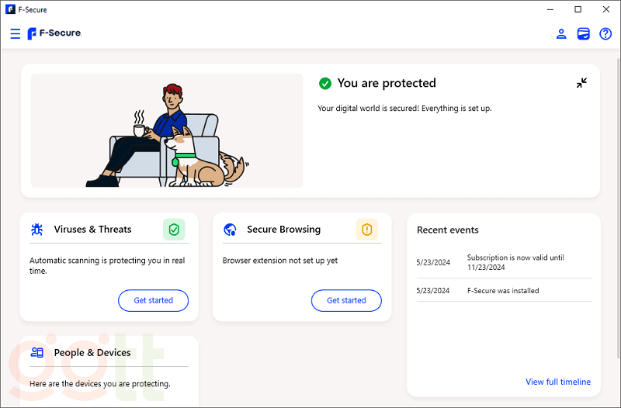Open the hamburger navigation menu
The height and width of the screenshot is (408, 621).
click(16, 34)
